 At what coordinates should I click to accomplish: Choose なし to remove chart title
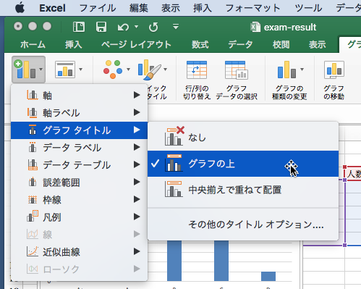243,138
